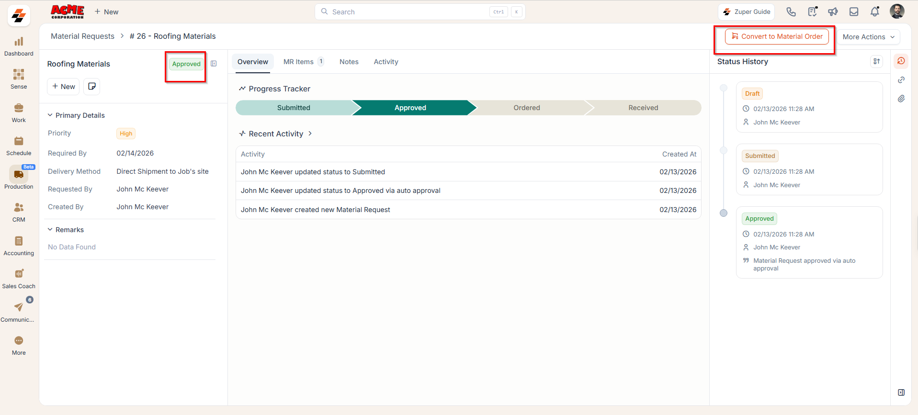
Task: Switch to the MR Items tab
Action: pos(304,62)
